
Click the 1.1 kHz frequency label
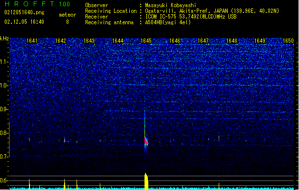coord(4,62)
